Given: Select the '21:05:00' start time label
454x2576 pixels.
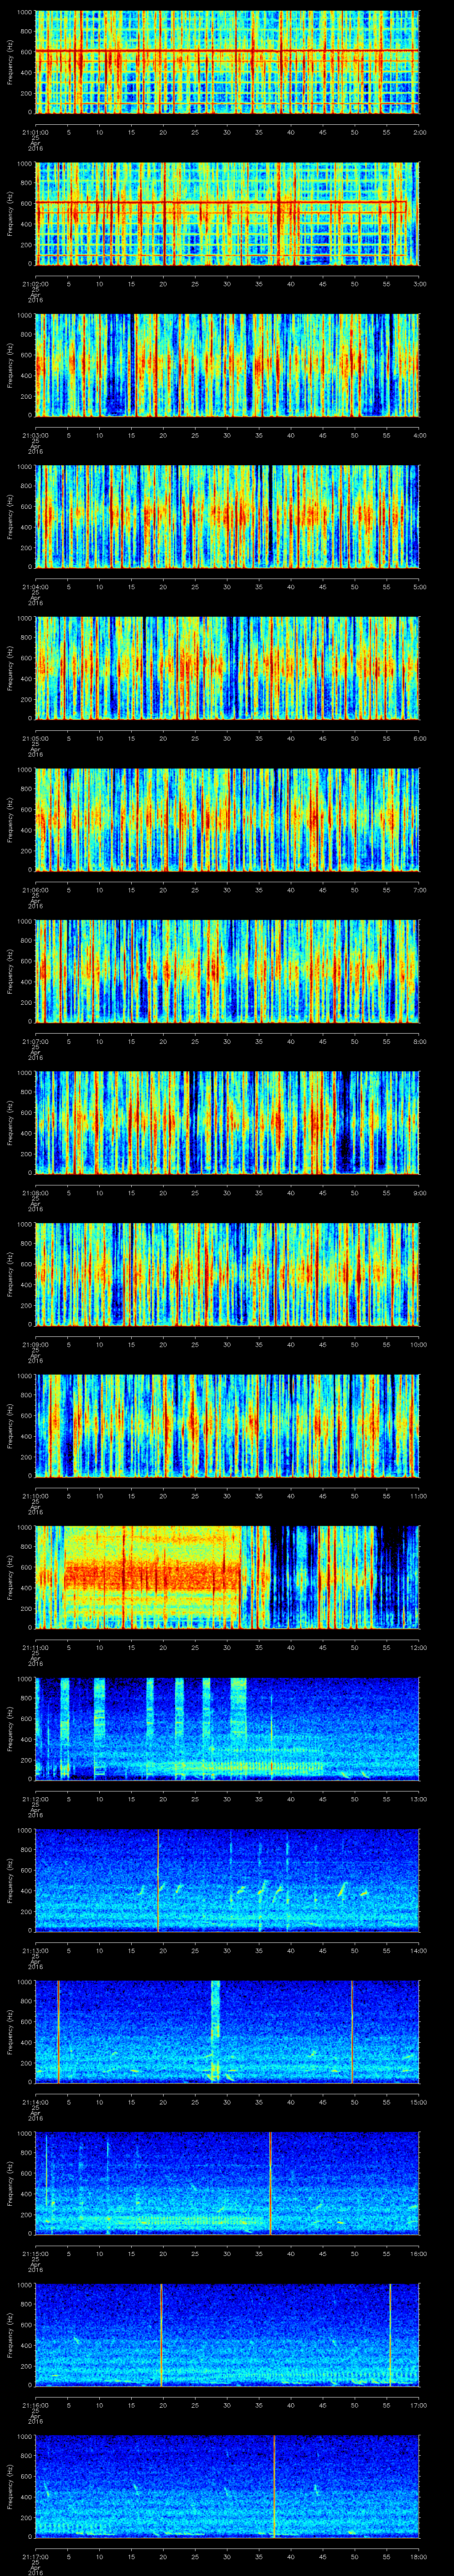Looking at the screenshot, I should click(35, 737).
